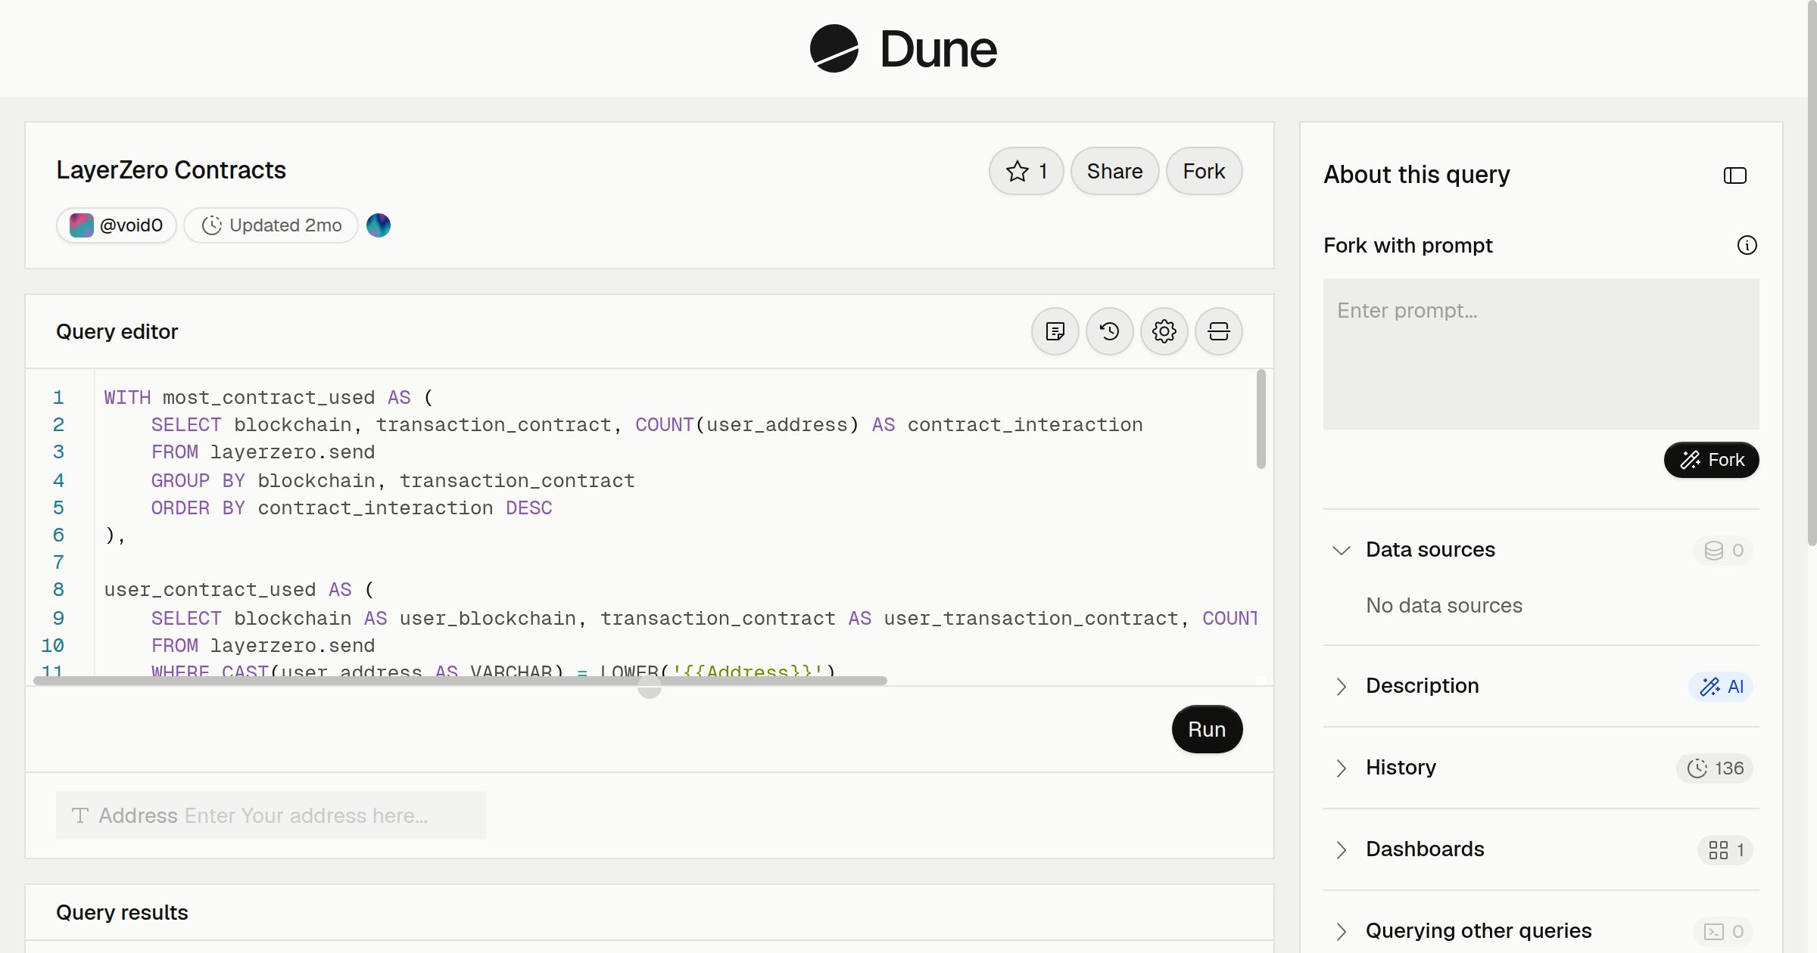Click the Data sources count badge

tap(1723, 551)
